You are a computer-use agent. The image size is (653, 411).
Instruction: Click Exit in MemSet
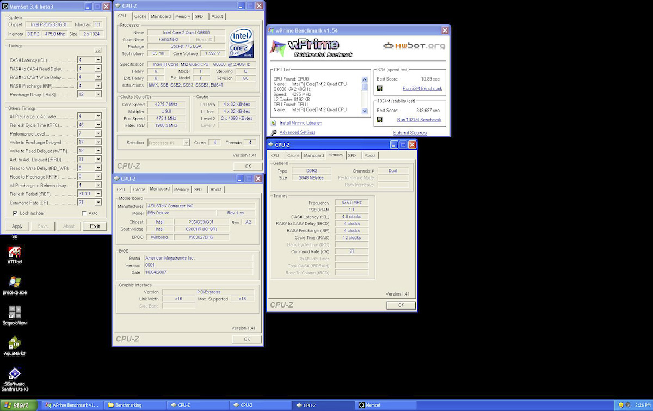(x=95, y=226)
